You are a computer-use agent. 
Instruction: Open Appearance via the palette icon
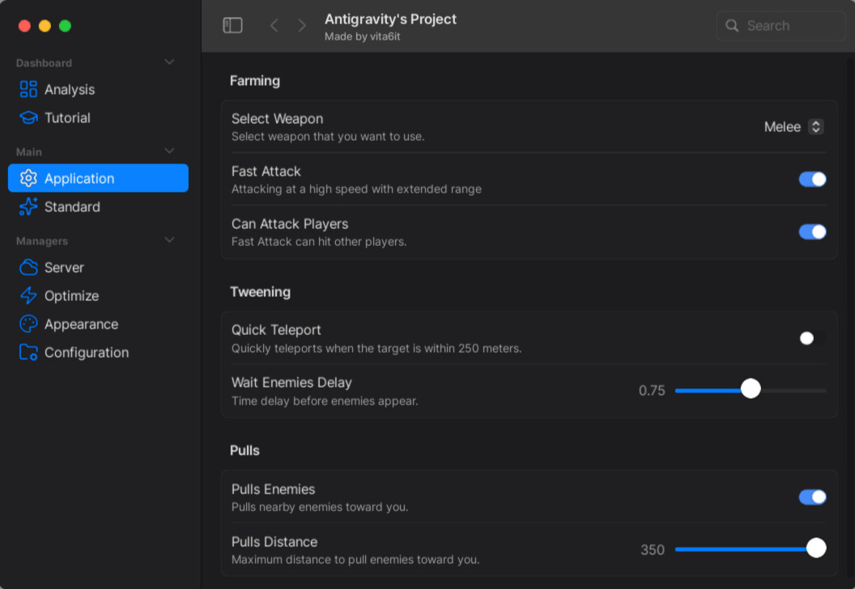[28, 324]
